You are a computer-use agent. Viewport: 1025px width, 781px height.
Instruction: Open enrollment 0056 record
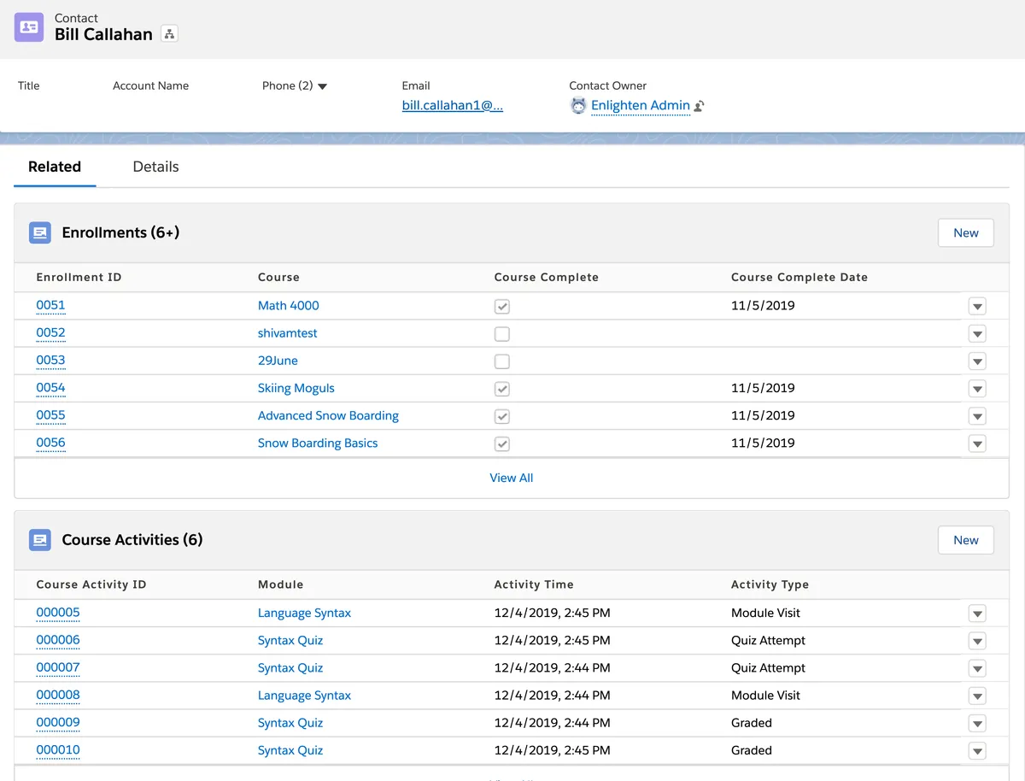point(50,443)
